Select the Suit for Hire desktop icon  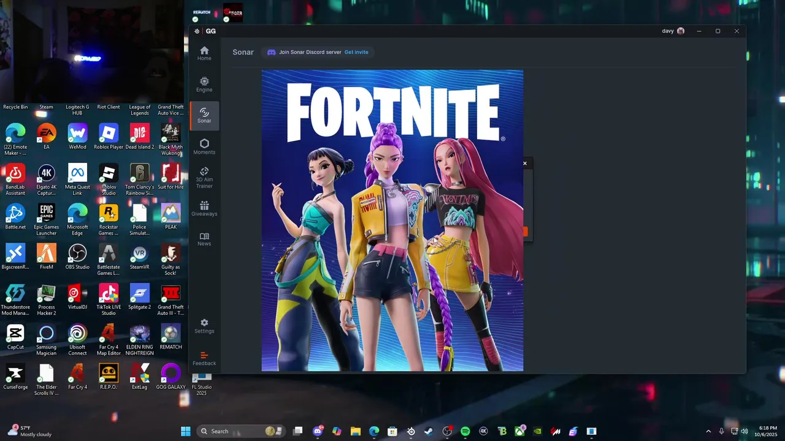click(x=170, y=176)
